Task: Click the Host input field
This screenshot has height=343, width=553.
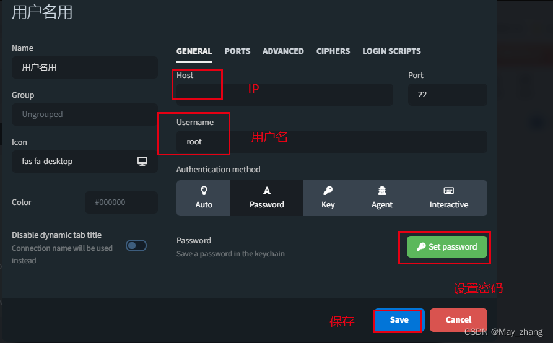Action: (x=285, y=95)
